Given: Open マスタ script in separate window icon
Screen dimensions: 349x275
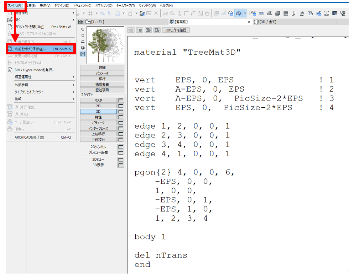Looking at the screenshot, I should pyautogui.click(x=121, y=101).
